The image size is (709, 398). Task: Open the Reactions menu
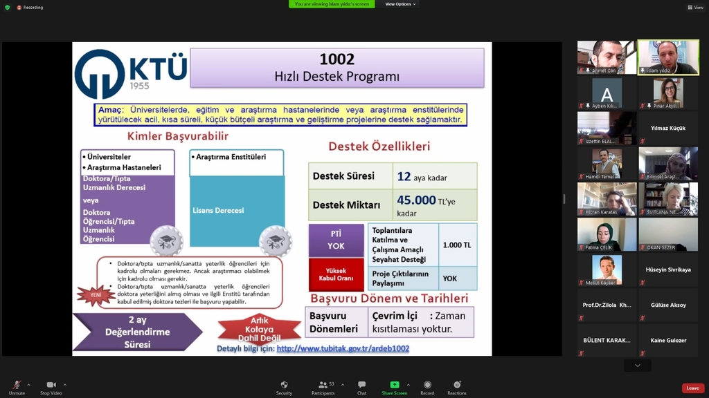[457, 387]
